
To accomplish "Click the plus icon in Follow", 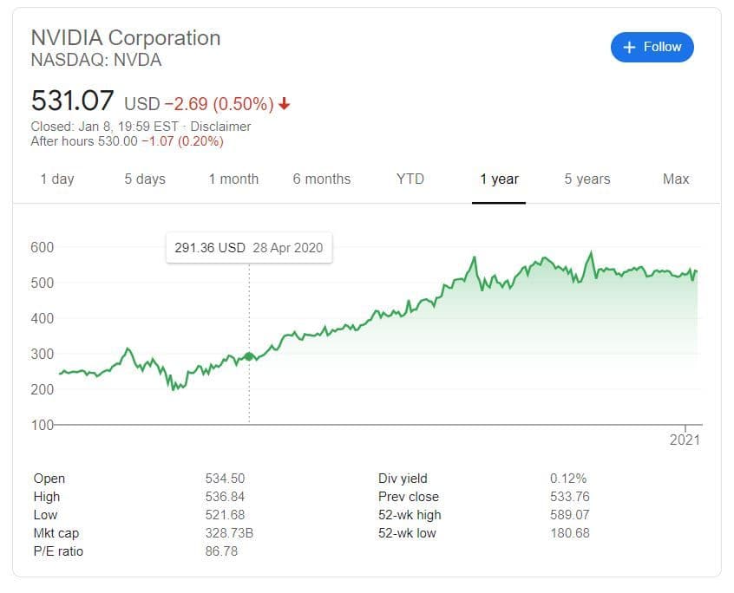I will coord(630,47).
